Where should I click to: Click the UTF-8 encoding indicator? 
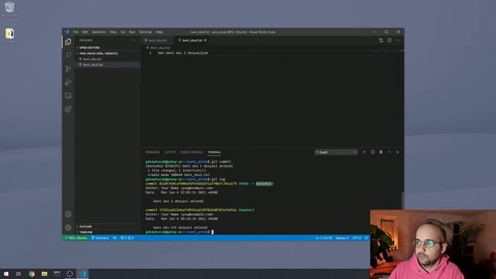click(x=356, y=238)
